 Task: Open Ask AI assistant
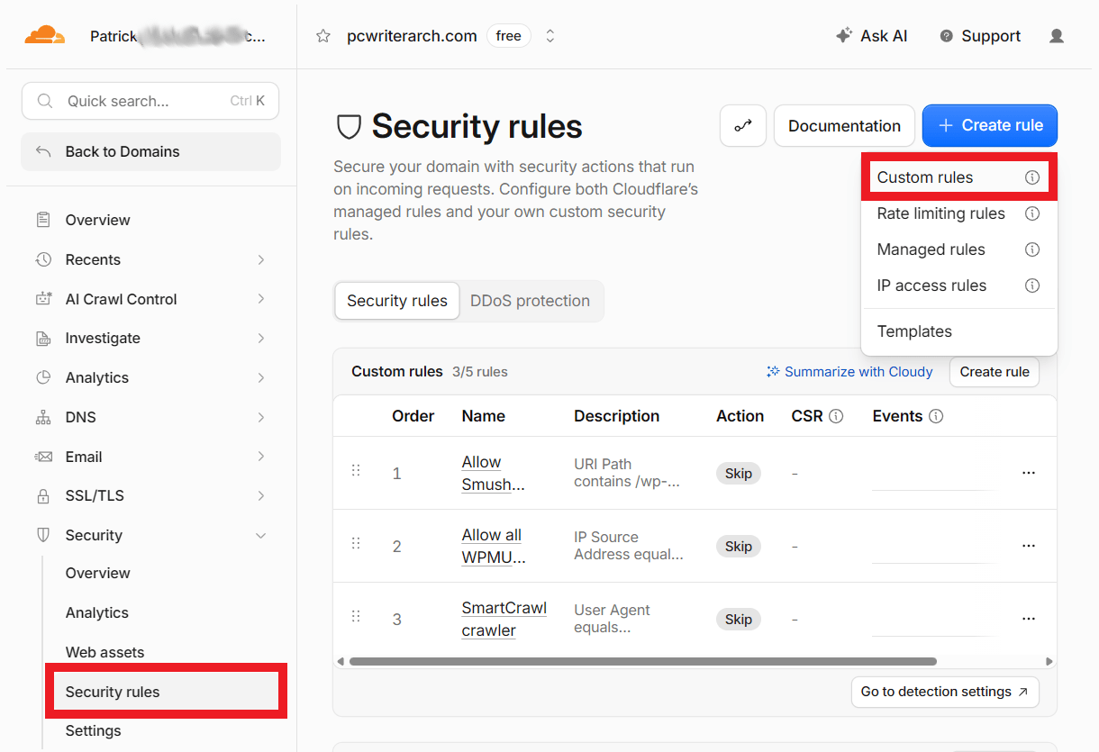[871, 36]
